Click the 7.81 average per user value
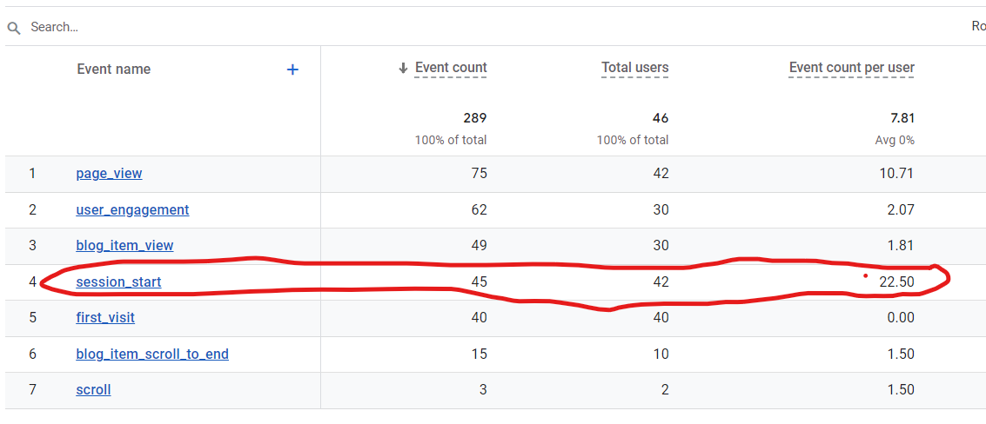 click(902, 118)
